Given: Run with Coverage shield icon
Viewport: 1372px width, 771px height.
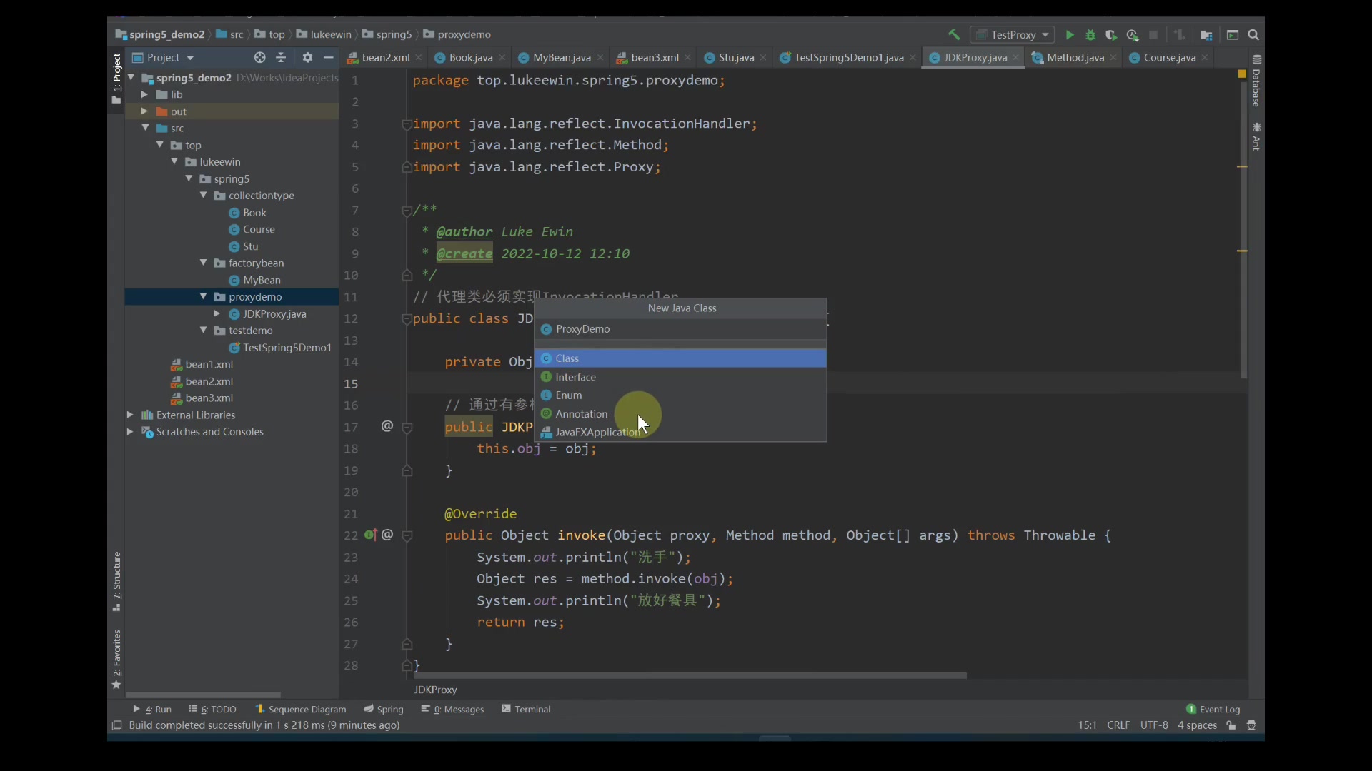Looking at the screenshot, I should pos(1111,34).
